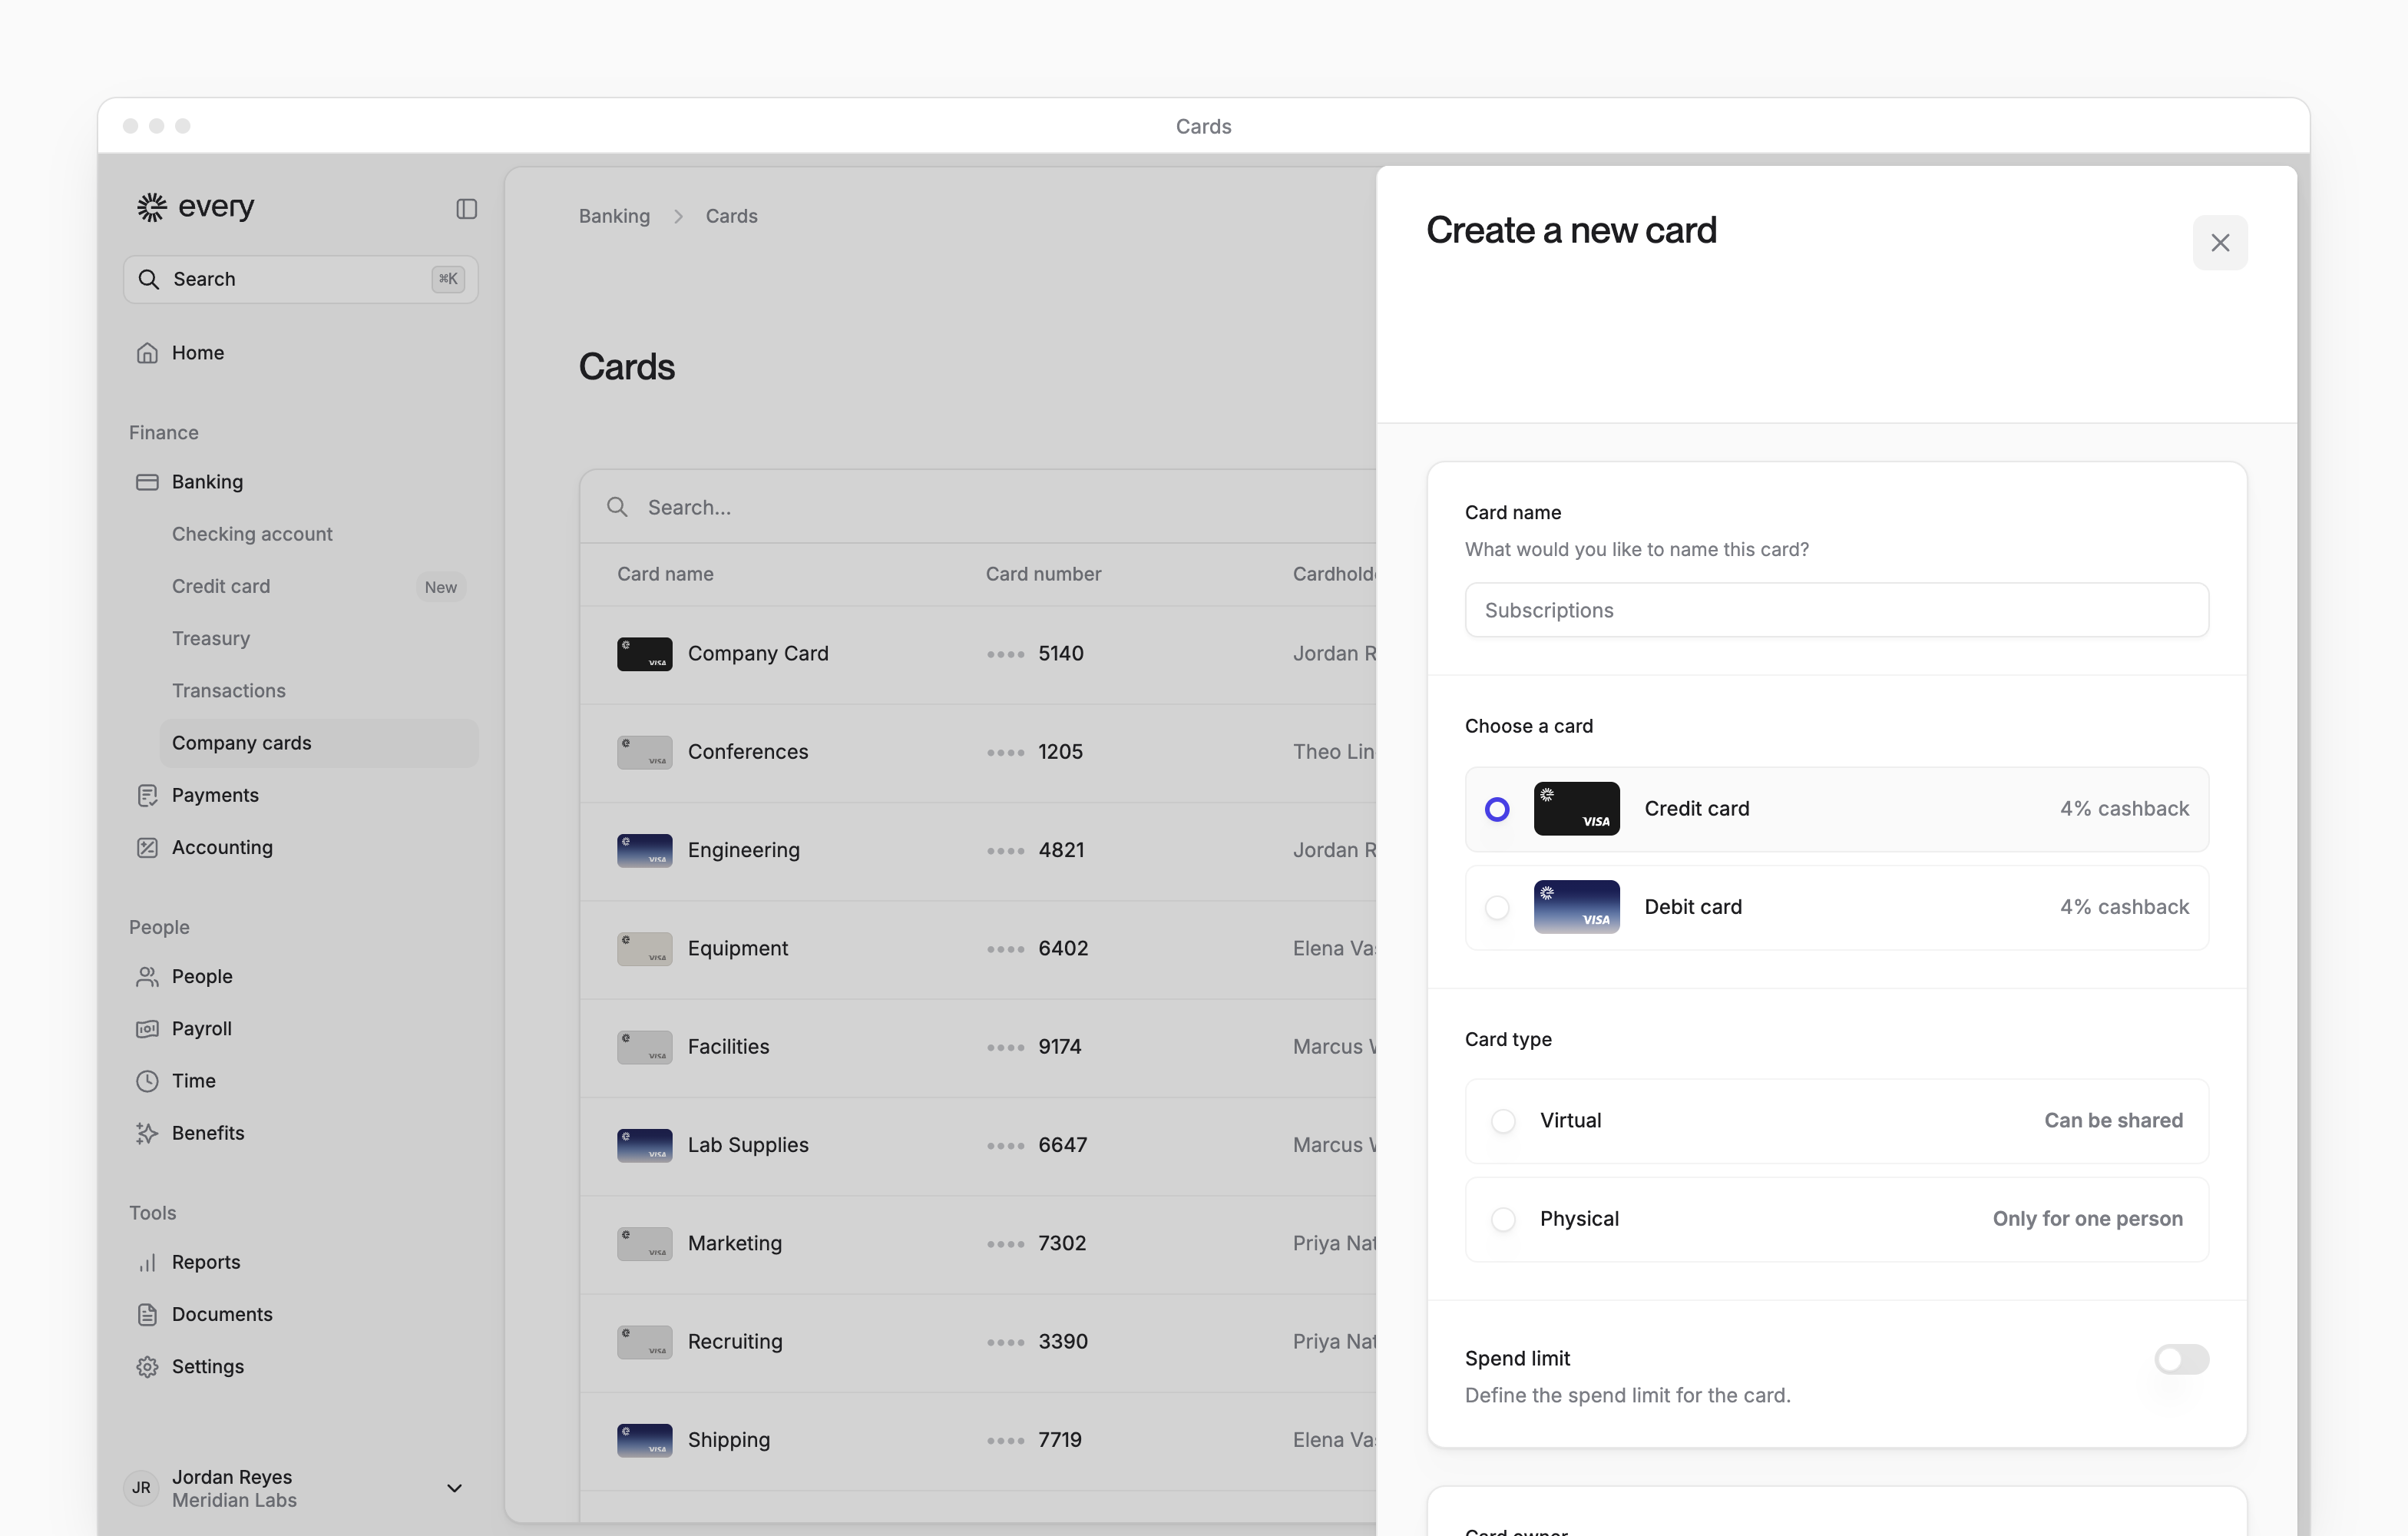The width and height of the screenshot is (2408, 1536).
Task: Click the Accounting icon in sidebar
Action: pos(147,847)
